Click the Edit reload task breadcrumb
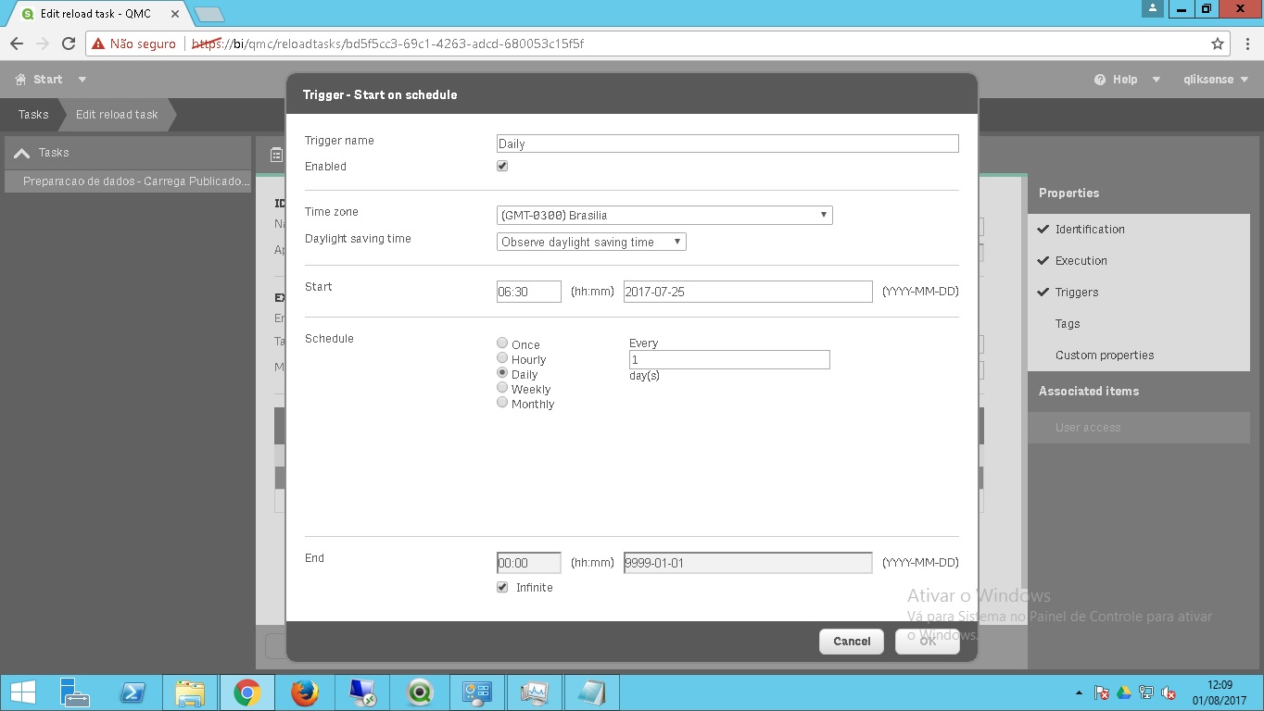The width and height of the screenshot is (1264, 711). pyautogui.click(x=117, y=115)
